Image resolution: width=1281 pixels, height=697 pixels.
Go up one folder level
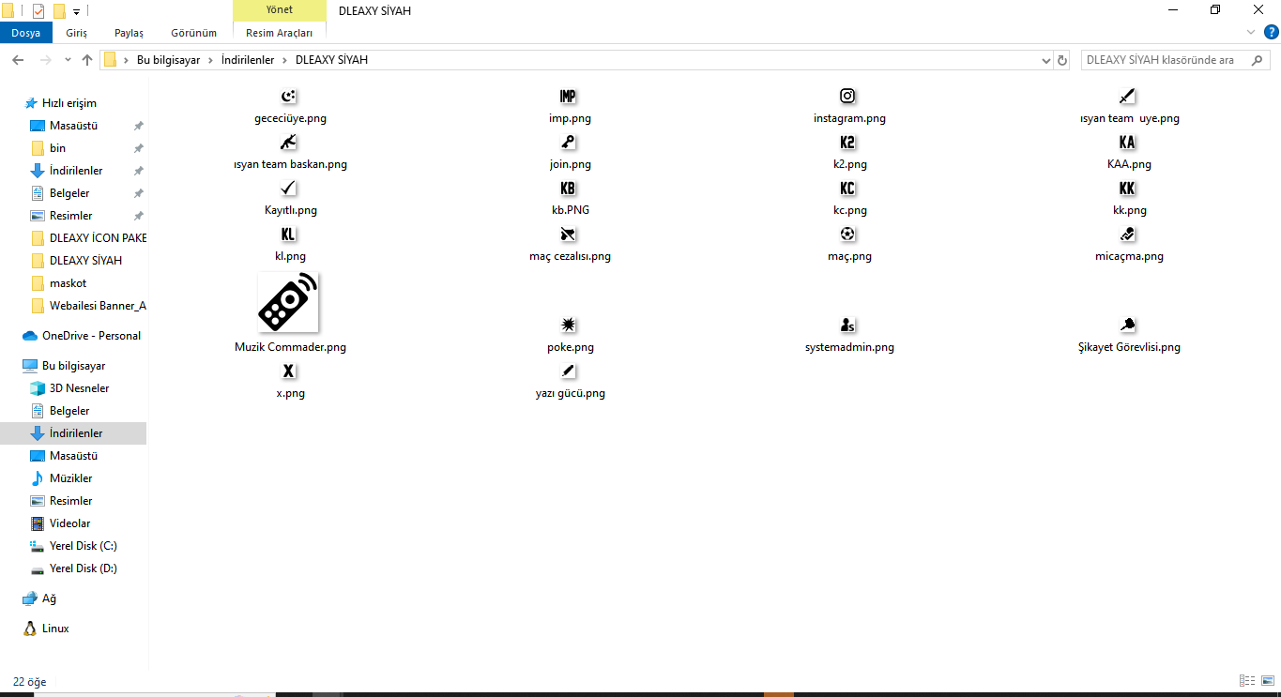(x=87, y=60)
